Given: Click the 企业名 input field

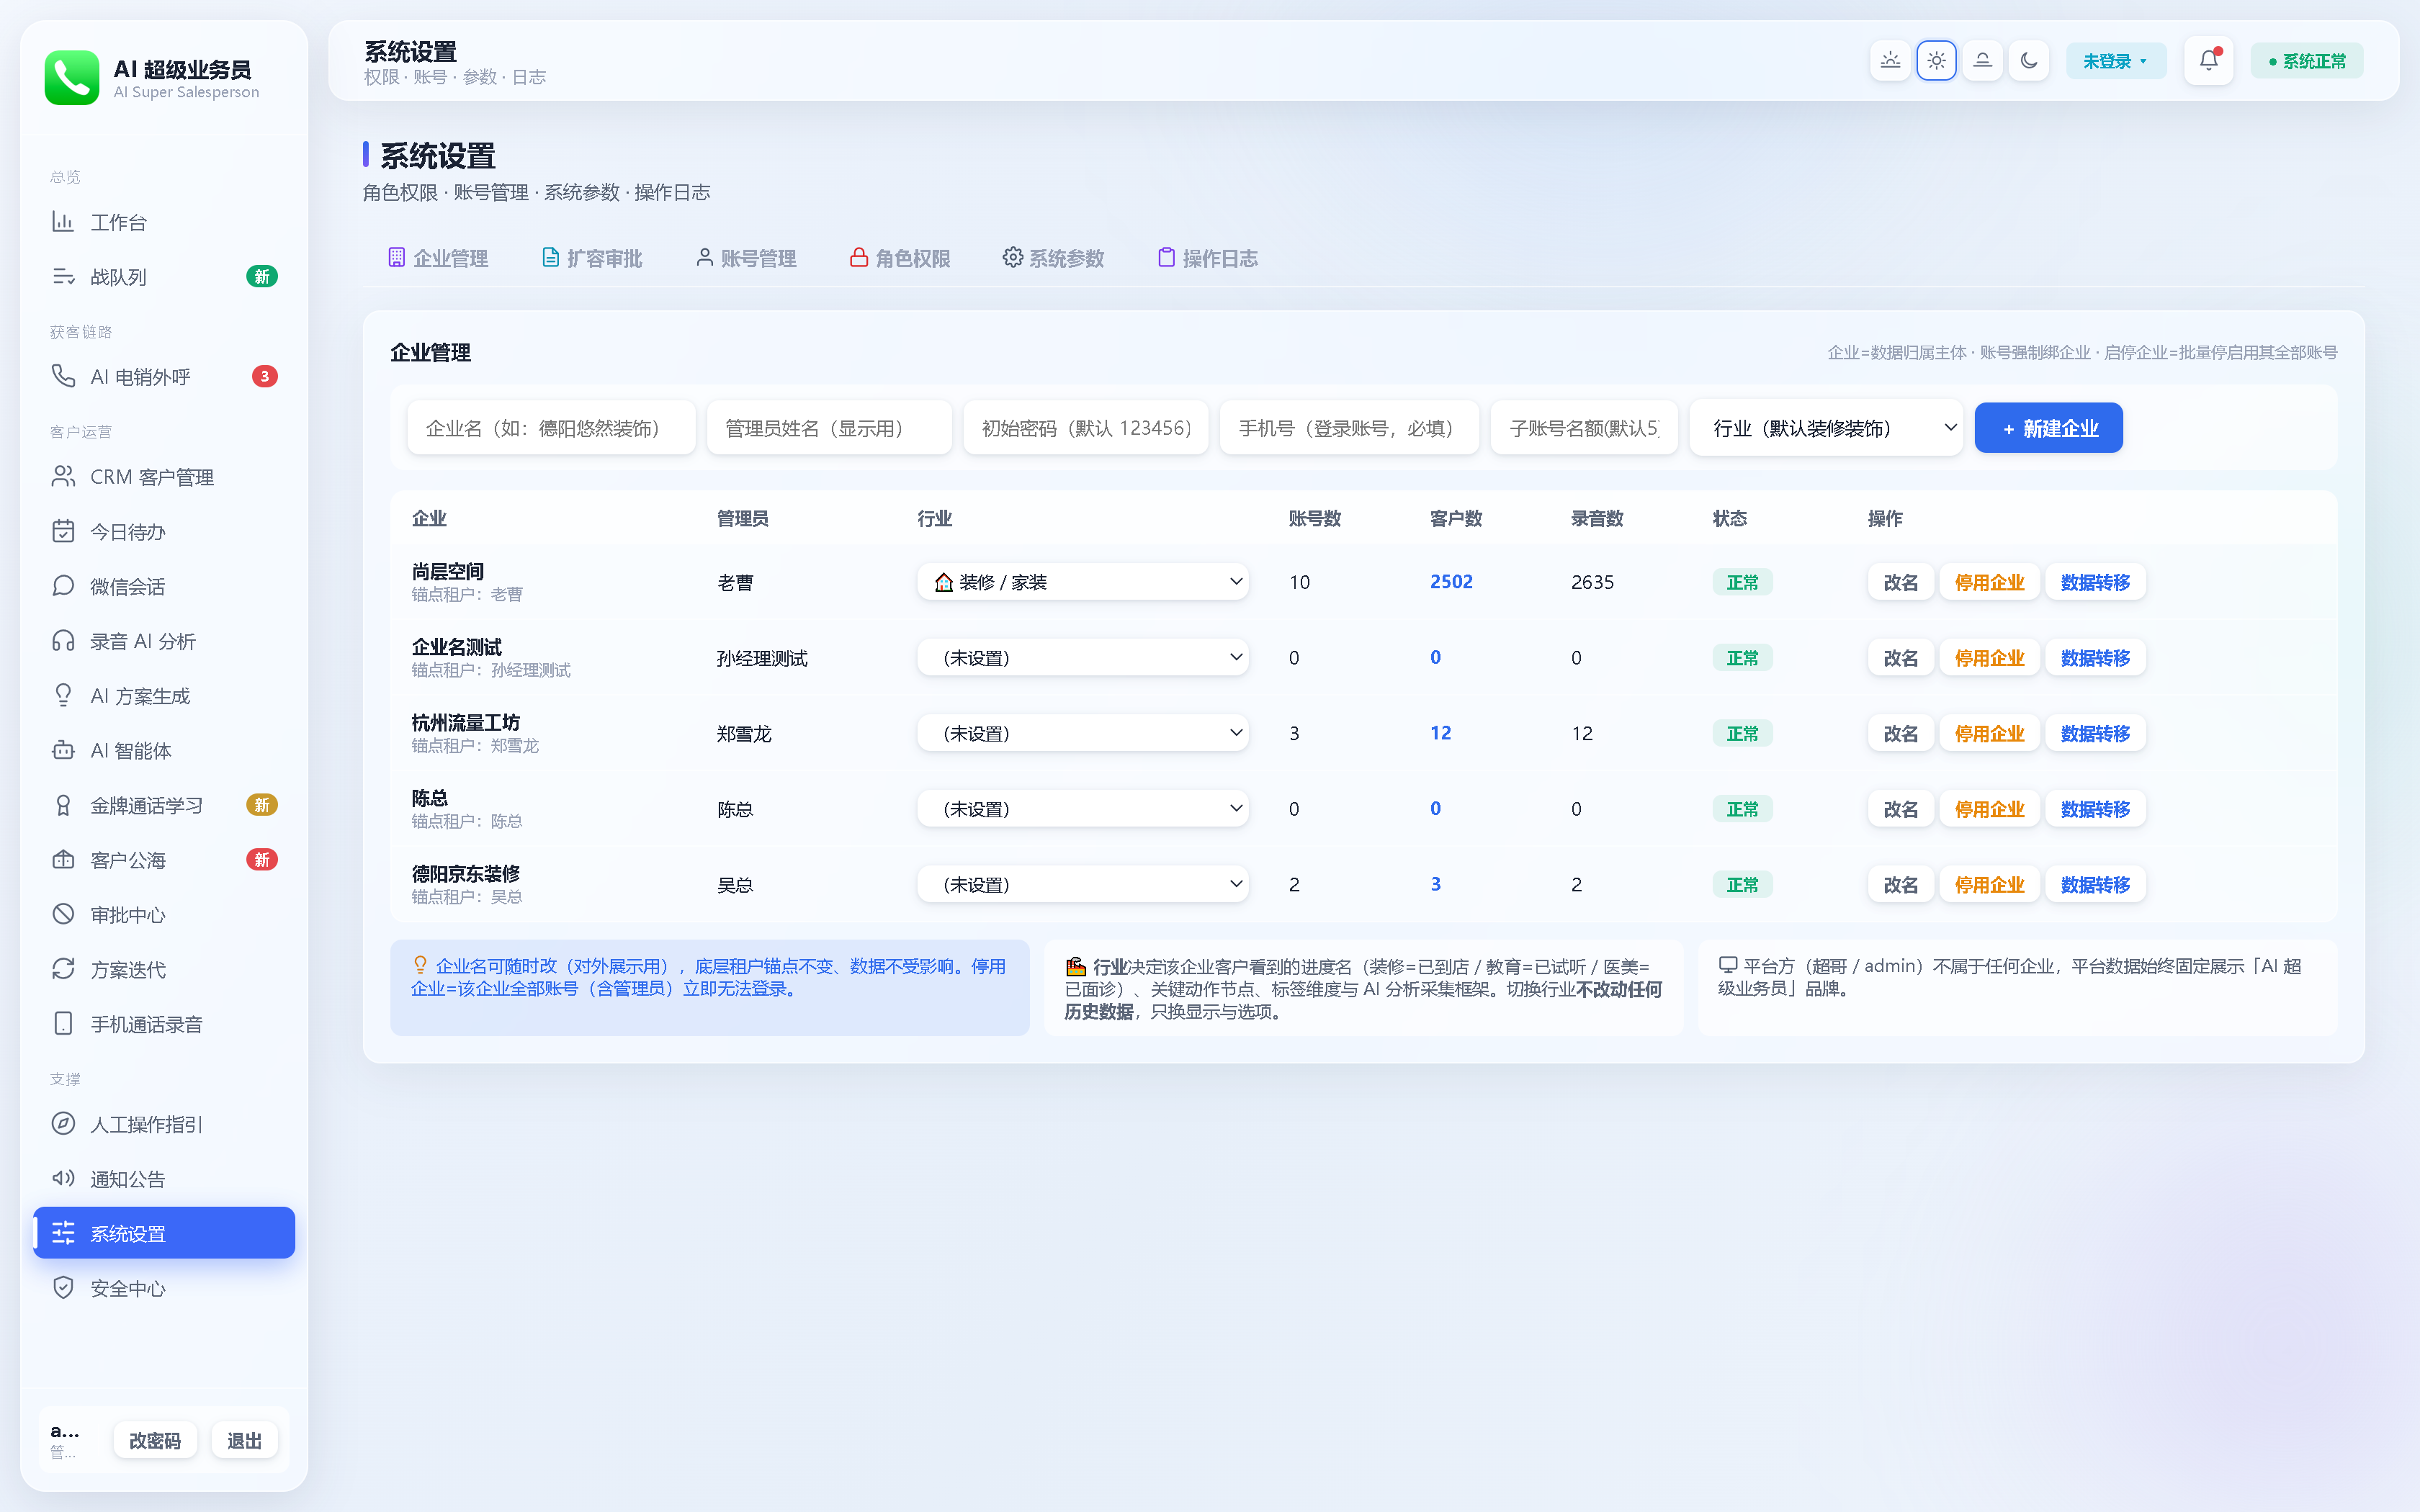Looking at the screenshot, I should coord(551,428).
